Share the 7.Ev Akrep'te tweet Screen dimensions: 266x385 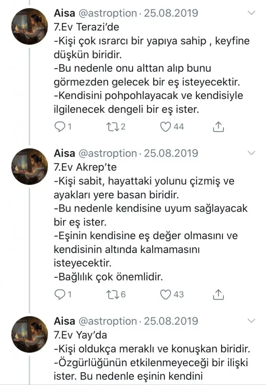click(218, 294)
